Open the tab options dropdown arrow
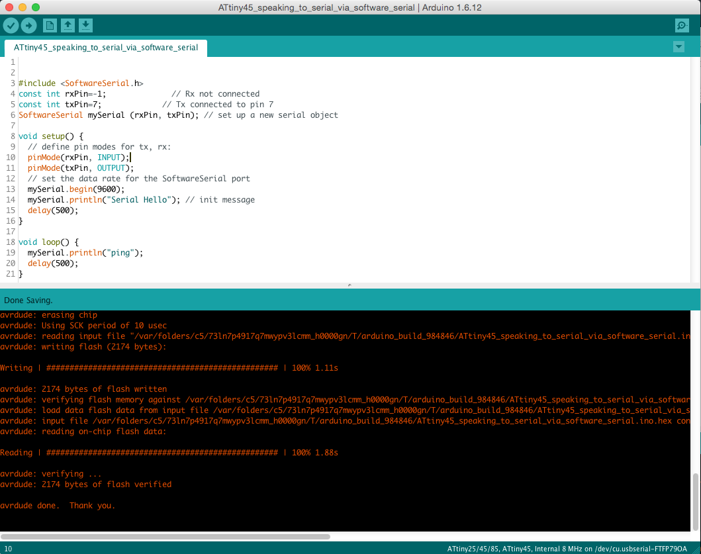The image size is (701, 554). pos(678,47)
